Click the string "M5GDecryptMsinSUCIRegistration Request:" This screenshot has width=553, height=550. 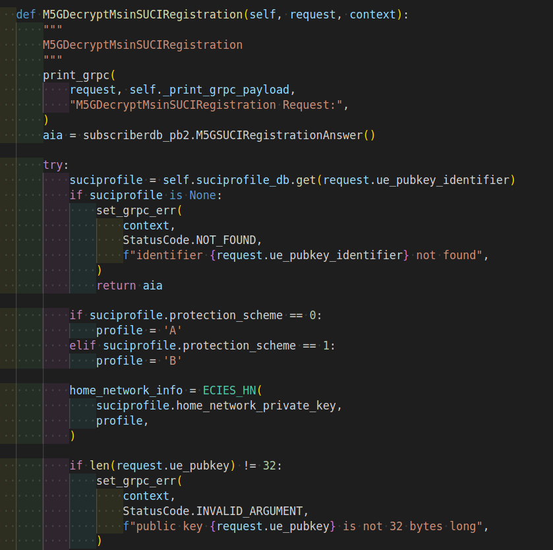206,105
